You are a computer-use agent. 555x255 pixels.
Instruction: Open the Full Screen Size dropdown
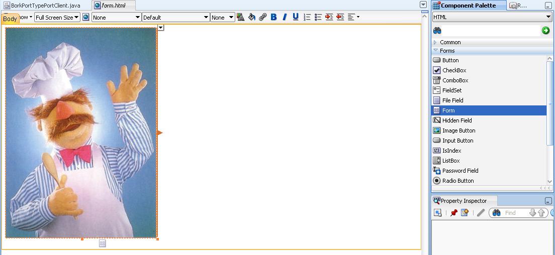click(57, 17)
